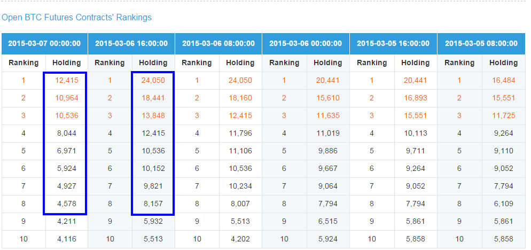Click the 4,578 holding value
Viewport: 531px width, 250px height.
tap(67, 204)
